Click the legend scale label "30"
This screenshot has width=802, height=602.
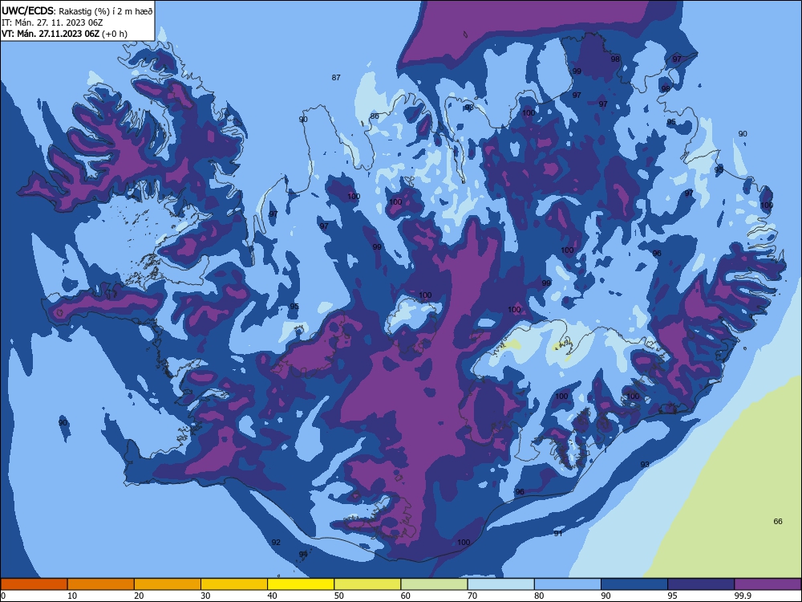(205, 596)
